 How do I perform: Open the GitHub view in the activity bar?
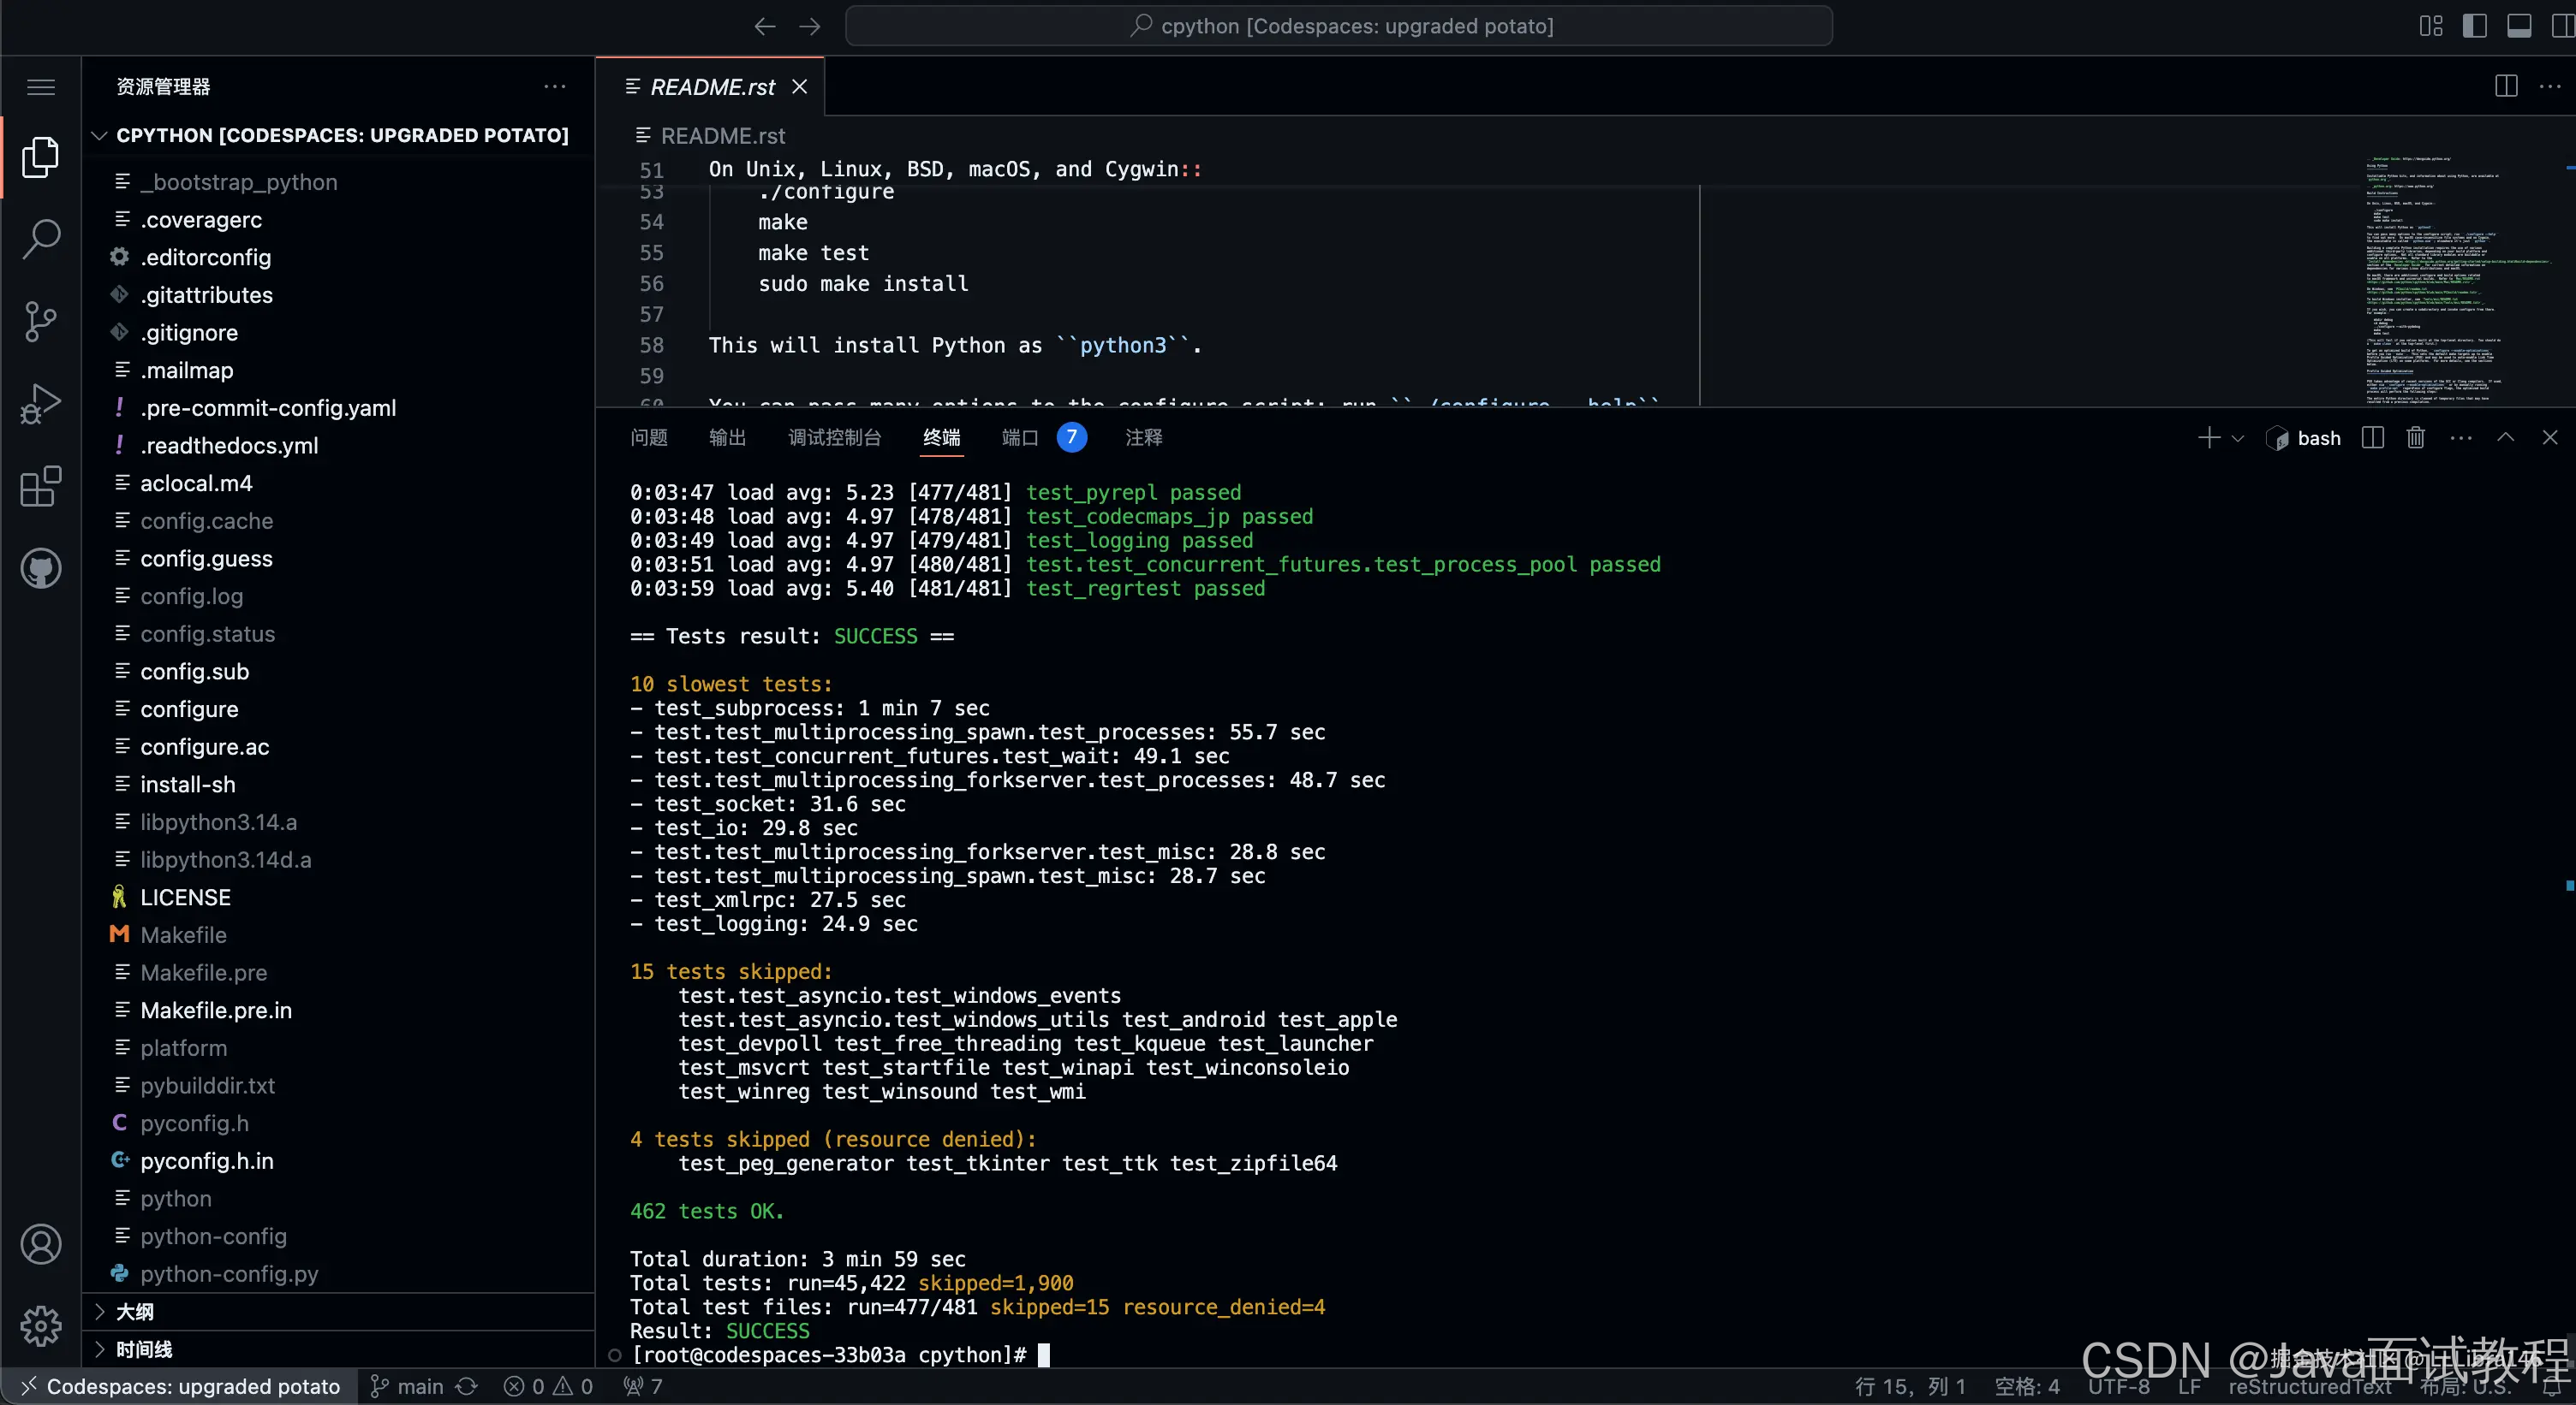41,569
